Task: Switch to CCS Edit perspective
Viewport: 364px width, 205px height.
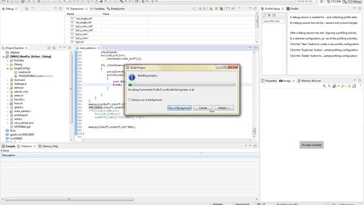Action: (x=334, y=2)
